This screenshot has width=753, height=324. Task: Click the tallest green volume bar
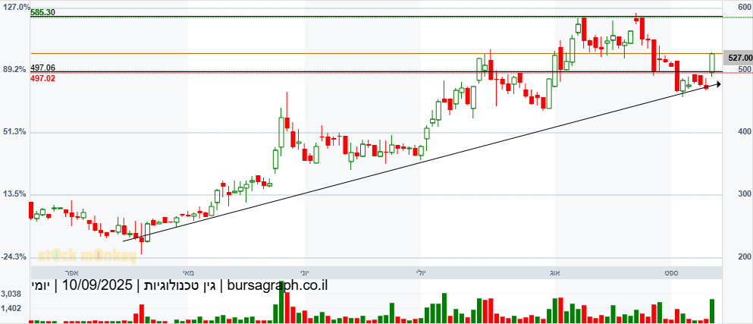(281, 302)
